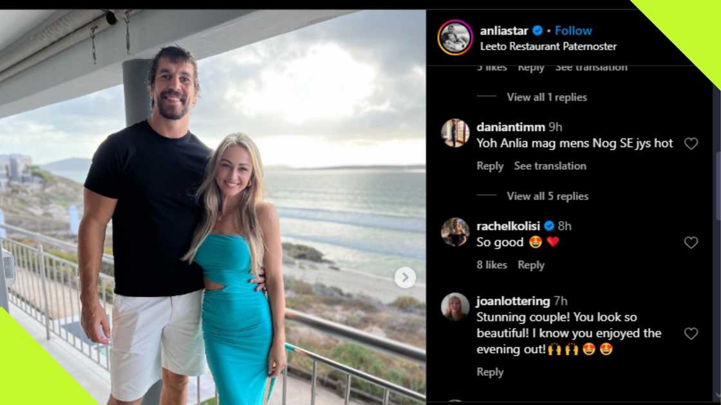Like daniantimm's comment with heart

pos(691,144)
